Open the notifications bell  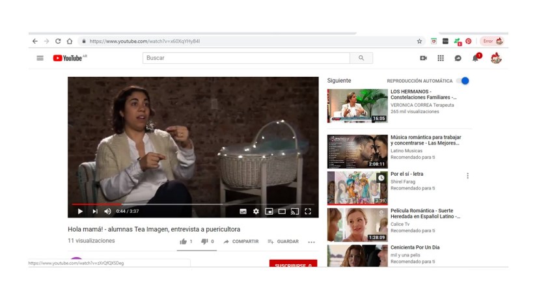coord(475,58)
